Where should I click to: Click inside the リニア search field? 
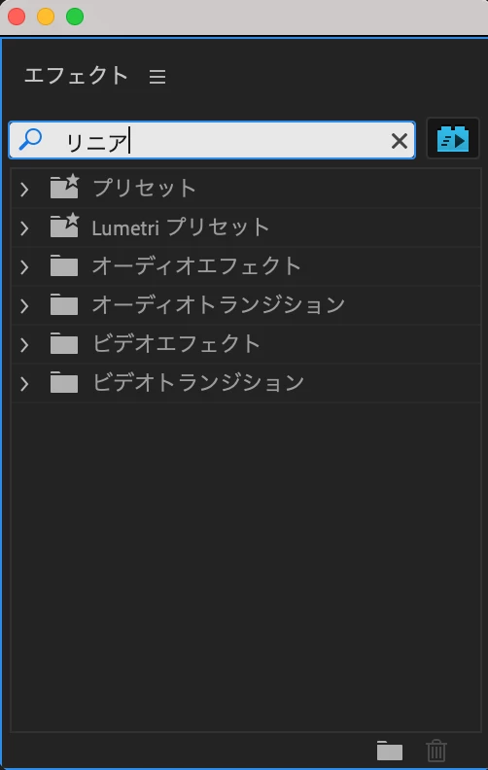(212, 140)
